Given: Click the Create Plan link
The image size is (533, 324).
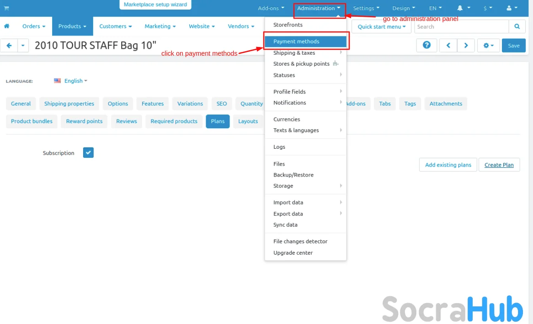Looking at the screenshot, I should [499, 165].
